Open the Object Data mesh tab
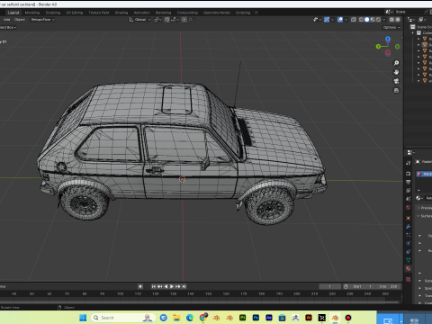The width and height of the screenshot is (432, 324). (x=408, y=260)
